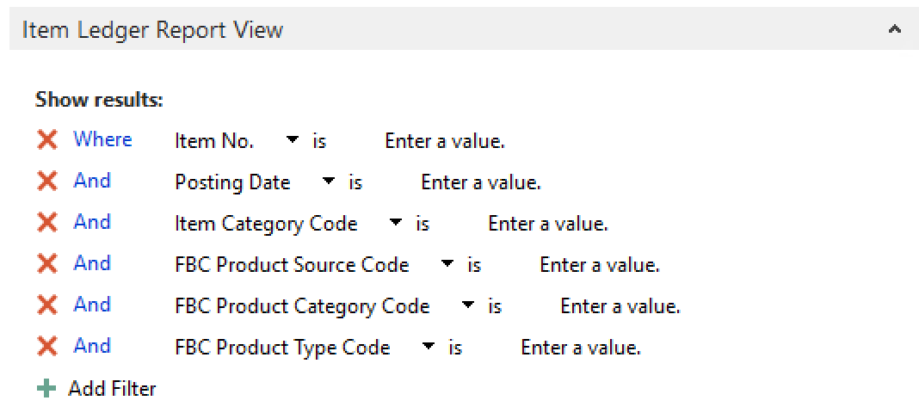Enter a value for Item No. filter
This screenshot has height=419, width=919.
[x=444, y=141]
